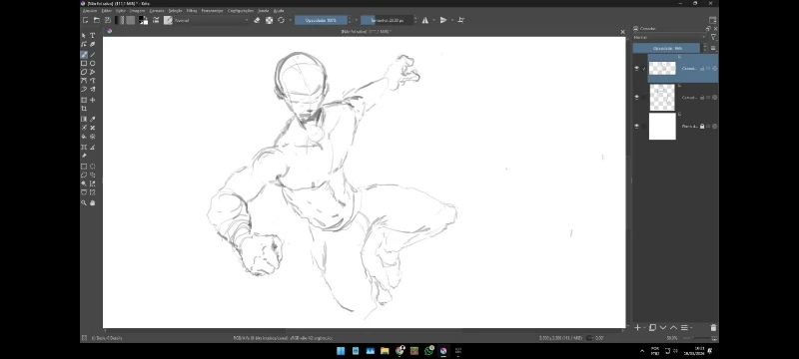
Task: Create a new document from the toolbar
Action: [85, 20]
